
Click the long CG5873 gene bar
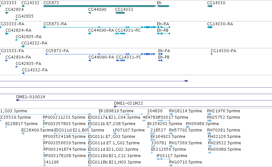(x=100, y=6)
